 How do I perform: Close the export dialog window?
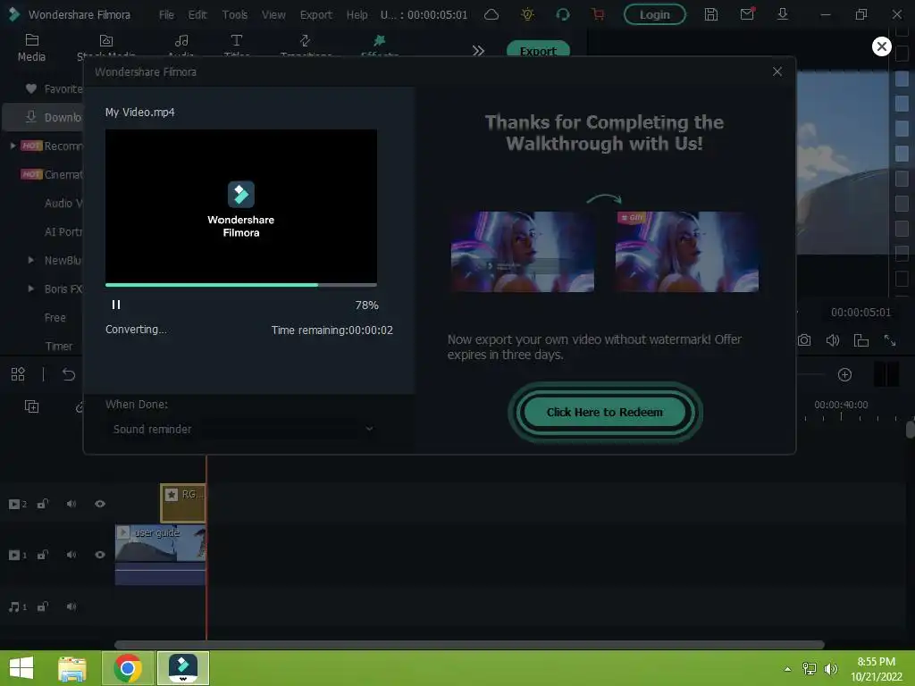pos(776,71)
